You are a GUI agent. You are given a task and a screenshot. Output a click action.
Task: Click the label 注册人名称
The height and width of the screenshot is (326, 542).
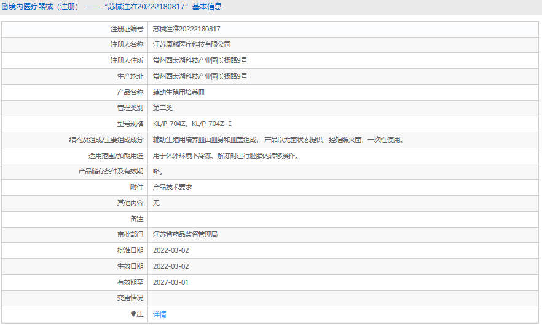[x=127, y=45]
